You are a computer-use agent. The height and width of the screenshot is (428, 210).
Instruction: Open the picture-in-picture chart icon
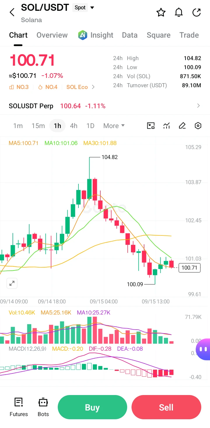coord(151,126)
